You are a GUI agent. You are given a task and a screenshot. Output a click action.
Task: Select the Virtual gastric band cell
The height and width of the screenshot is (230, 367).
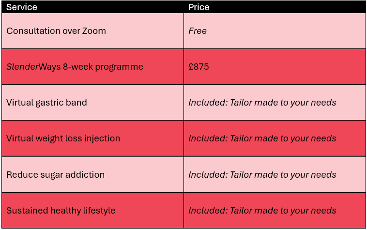tap(46, 103)
